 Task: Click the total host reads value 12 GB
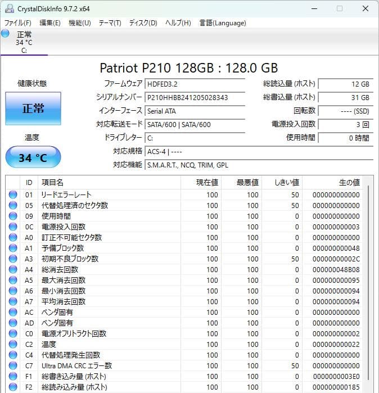coord(346,84)
